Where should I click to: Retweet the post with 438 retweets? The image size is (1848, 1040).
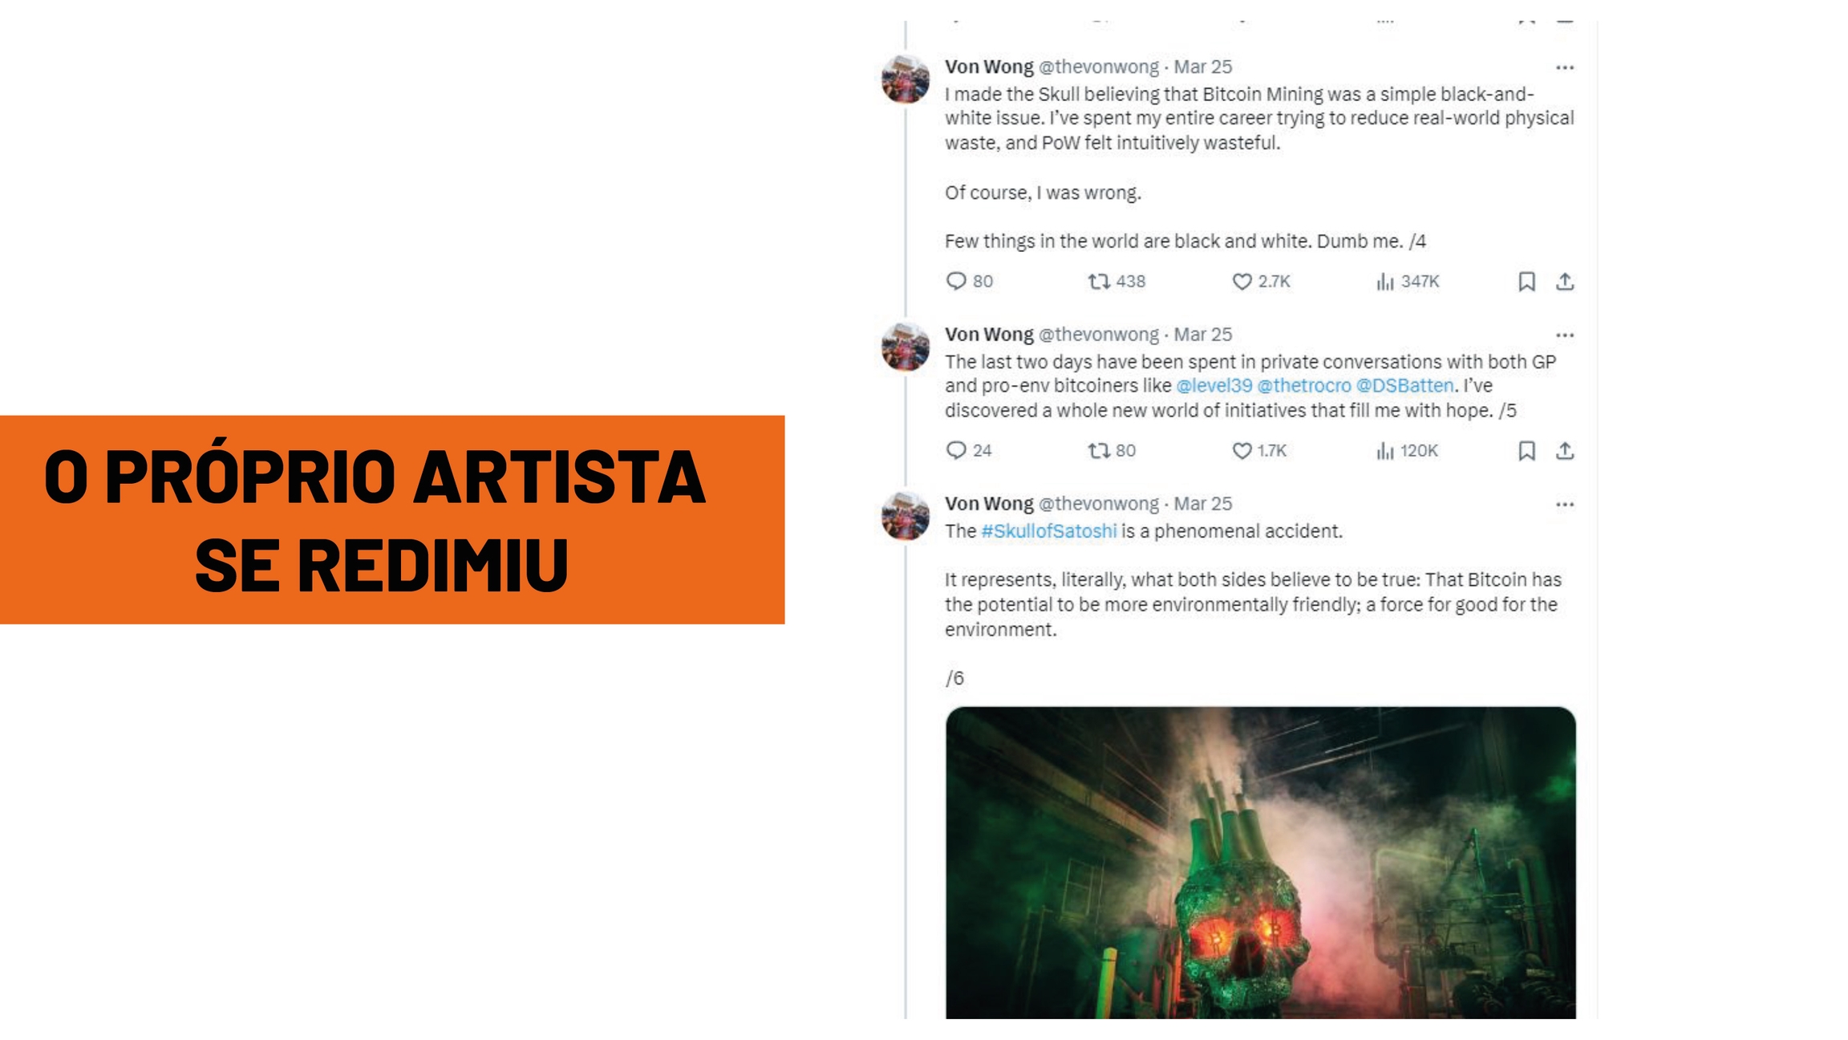pyautogui.click(x=1116, y=282)
